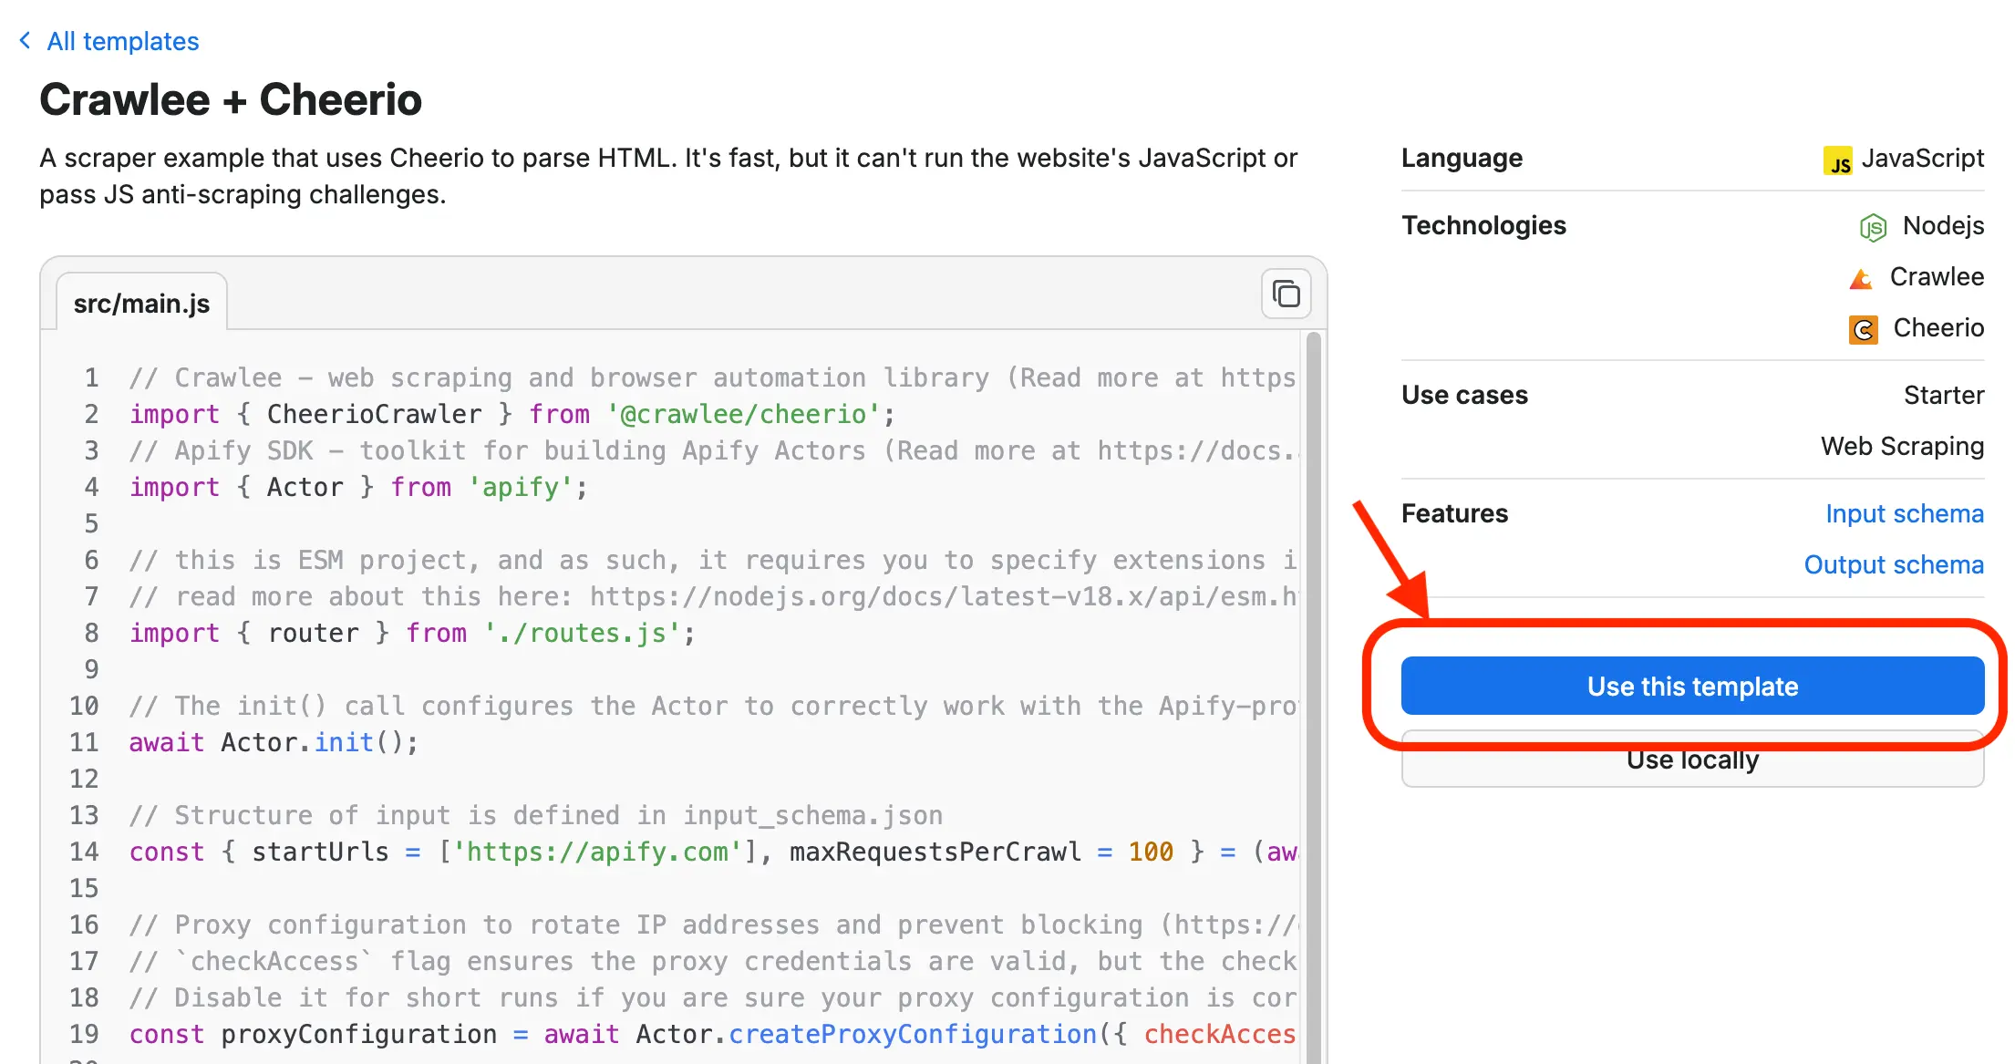This screenshot has width=2015, height=1064.
Task: Click code line 14 with startUrls
Action: [x=713, y=852]
